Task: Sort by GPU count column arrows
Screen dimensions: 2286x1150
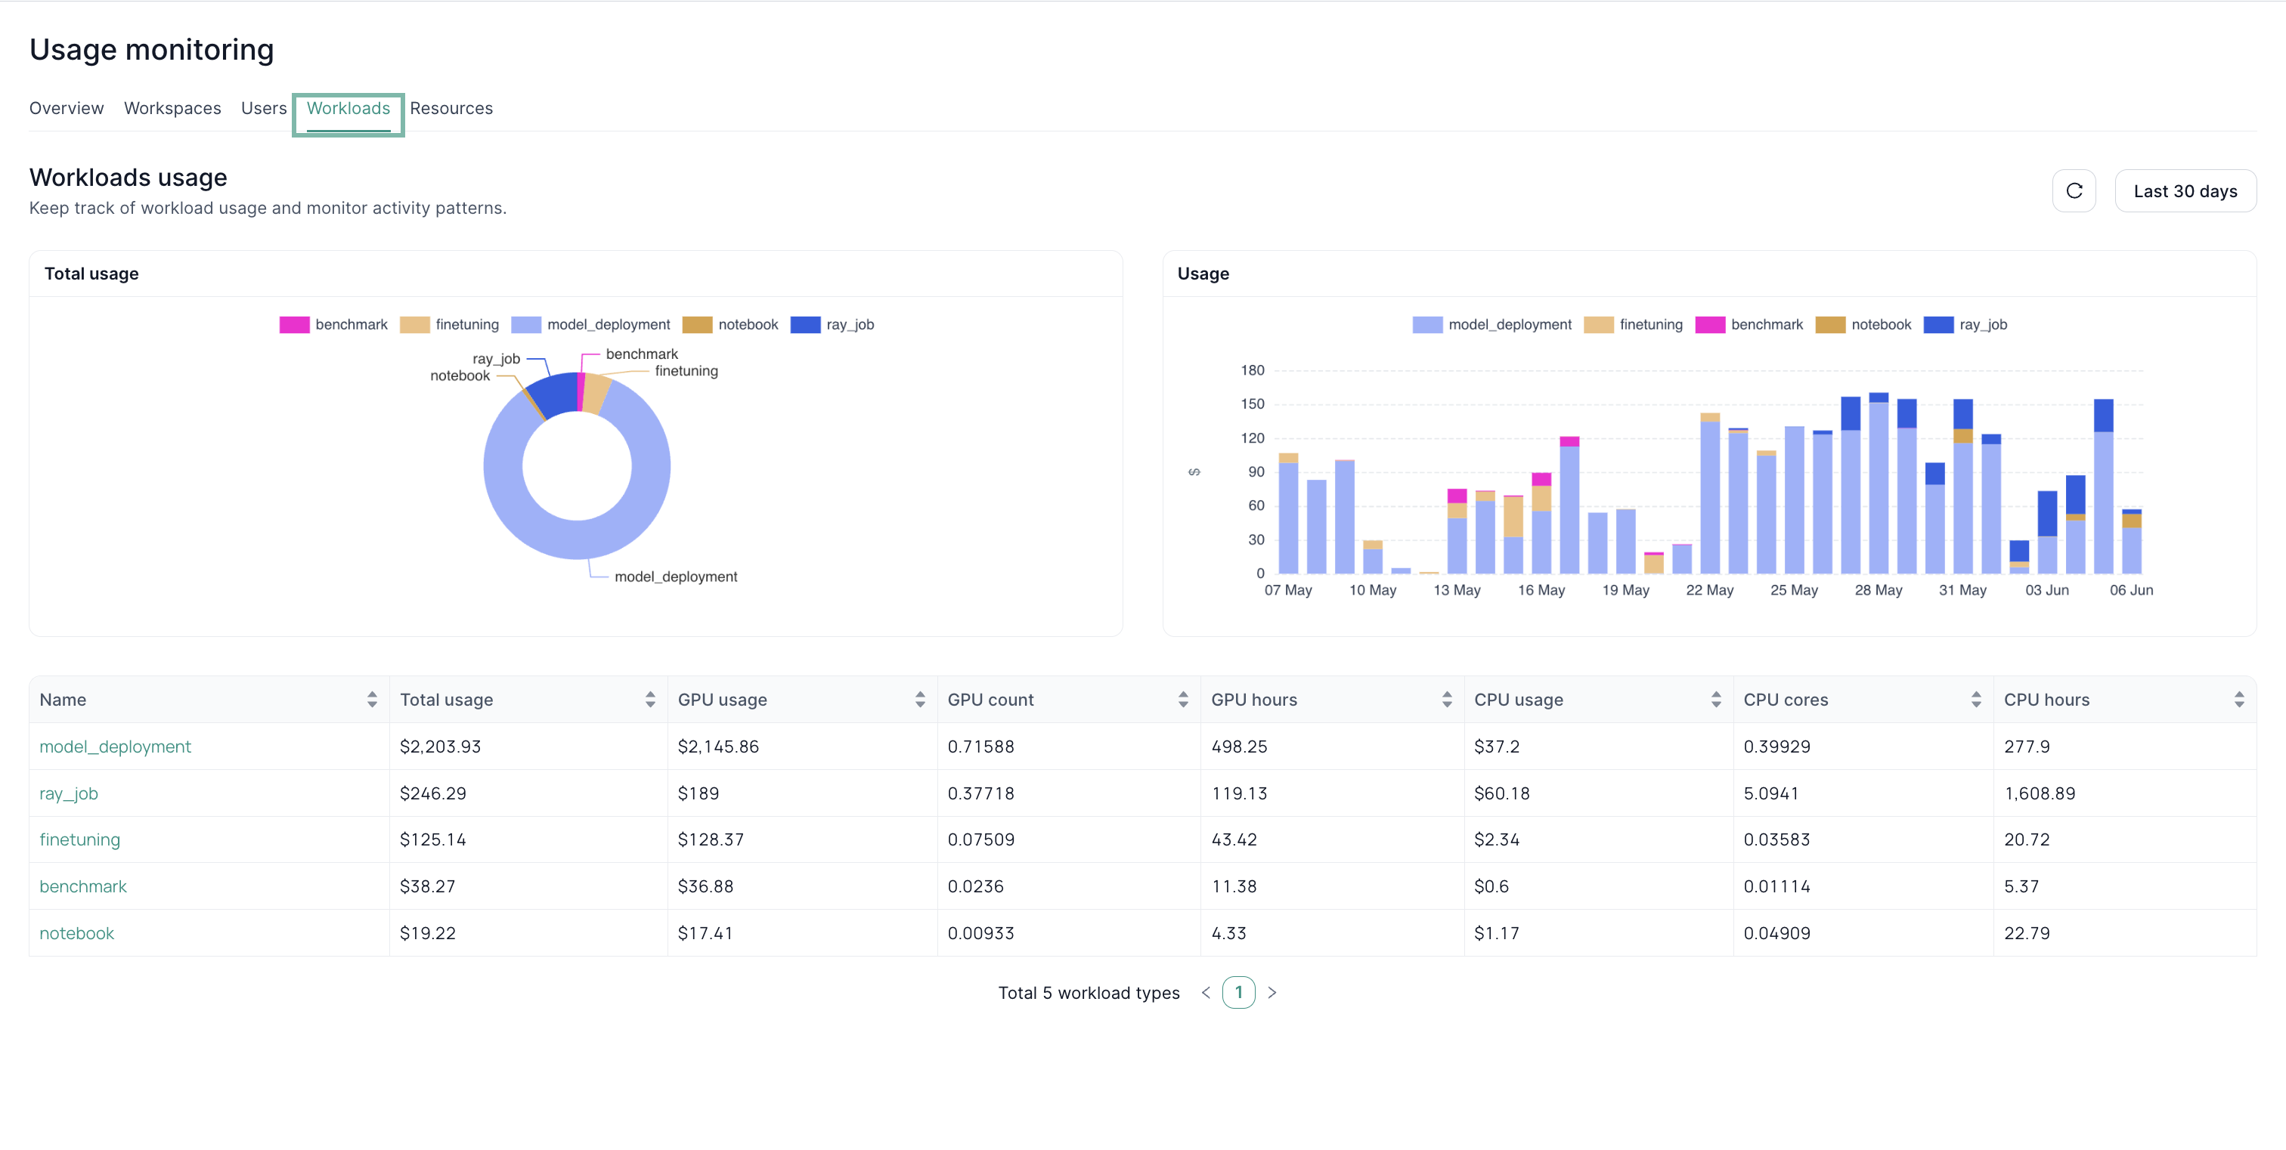Action: coord(1182,700)
